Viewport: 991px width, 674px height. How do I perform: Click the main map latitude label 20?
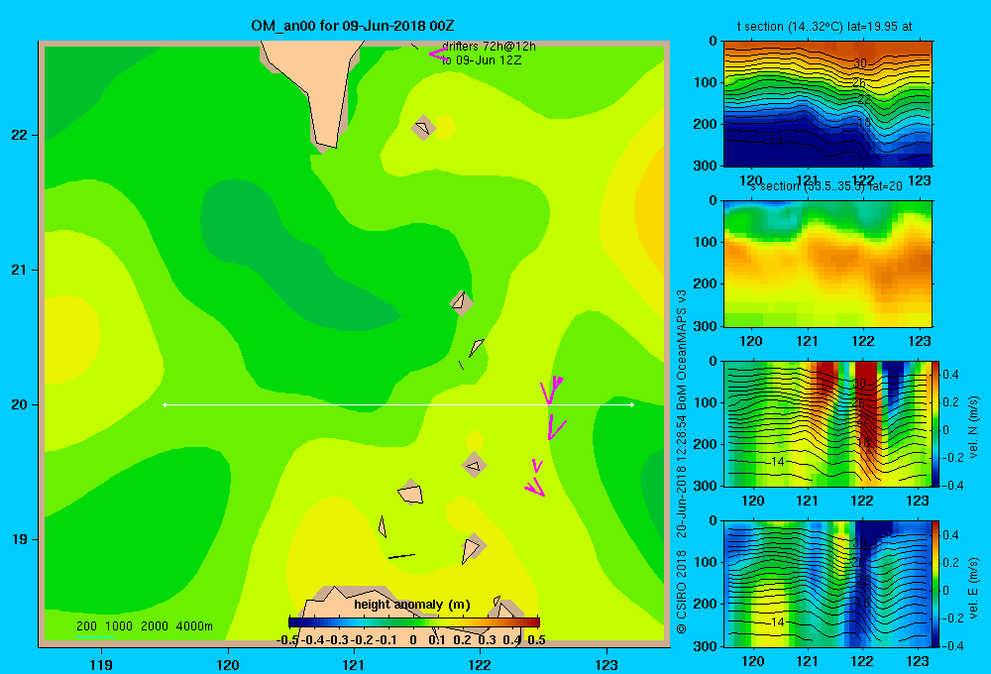point(20,404)
